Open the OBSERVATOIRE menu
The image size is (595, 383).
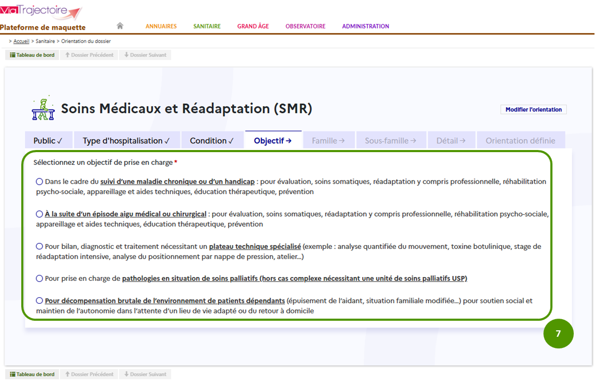coord(305,26)
